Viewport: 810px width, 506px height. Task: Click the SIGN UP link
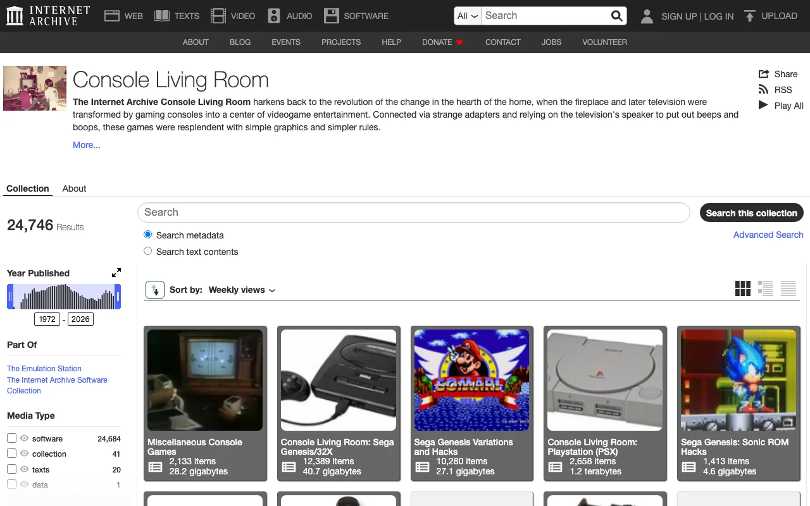(x=679, y=16)
